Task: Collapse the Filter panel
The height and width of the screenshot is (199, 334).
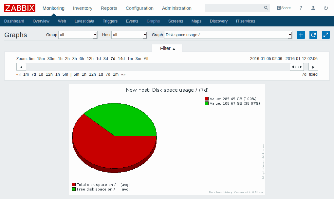Action: [x=167, y=48]
